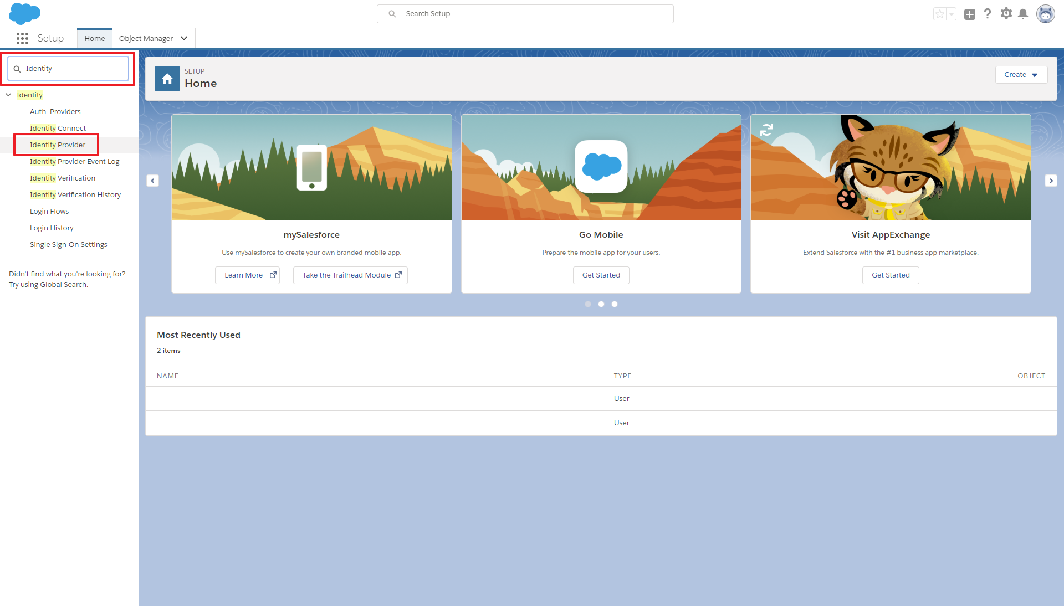Screen dimensions: 1064x606
Task: Click the Quick Find box containing Identity
Action: pos(68,69)
